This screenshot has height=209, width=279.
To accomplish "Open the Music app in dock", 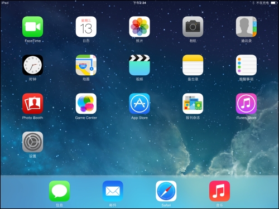I will click(x=219, y=191).
